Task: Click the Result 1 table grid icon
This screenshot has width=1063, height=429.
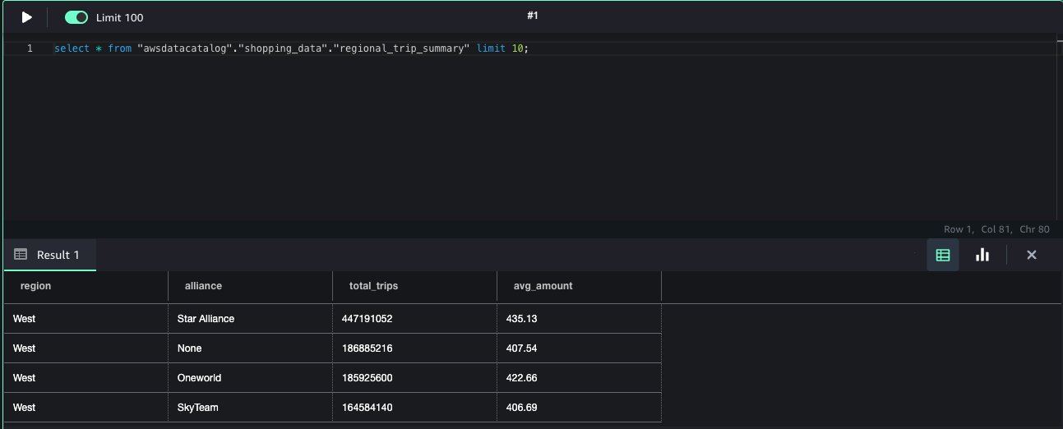Action: [x=21, y=255]
